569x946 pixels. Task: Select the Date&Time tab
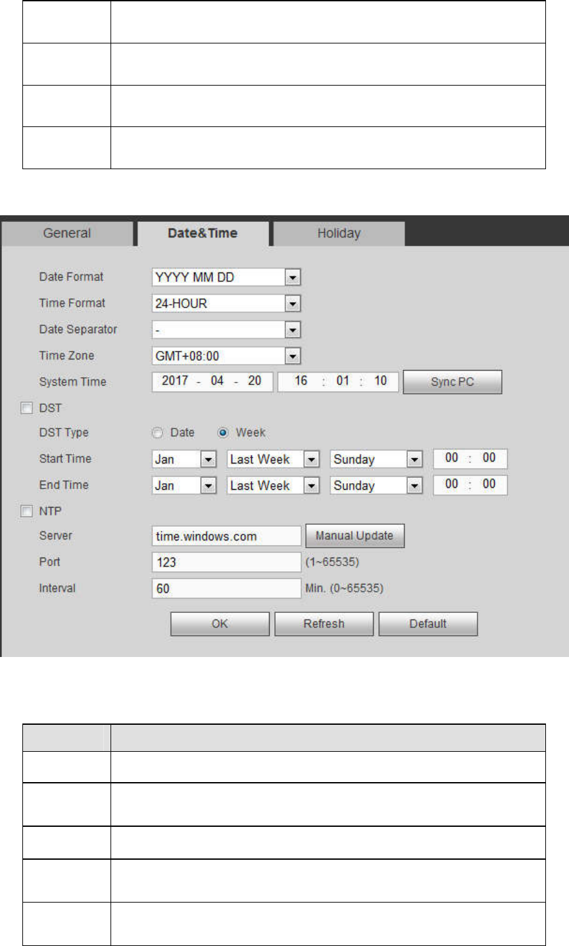point(203,233)
